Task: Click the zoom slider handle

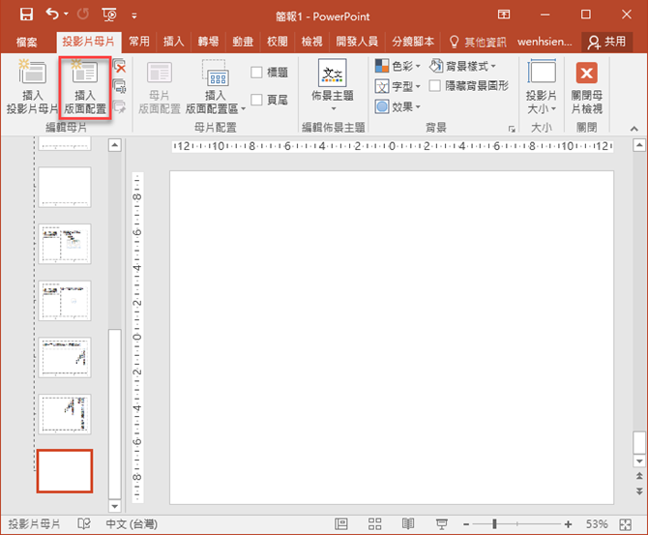Action: pos(494,524)
